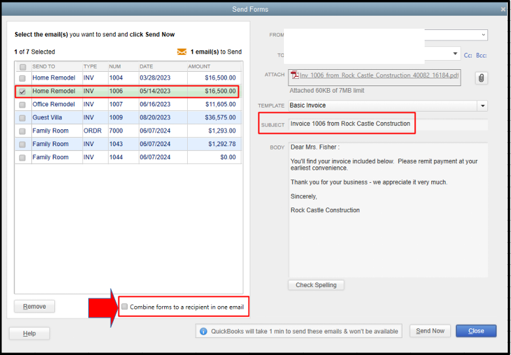
Task: Click the date 03/28/2023 cell
Action: 163,78
